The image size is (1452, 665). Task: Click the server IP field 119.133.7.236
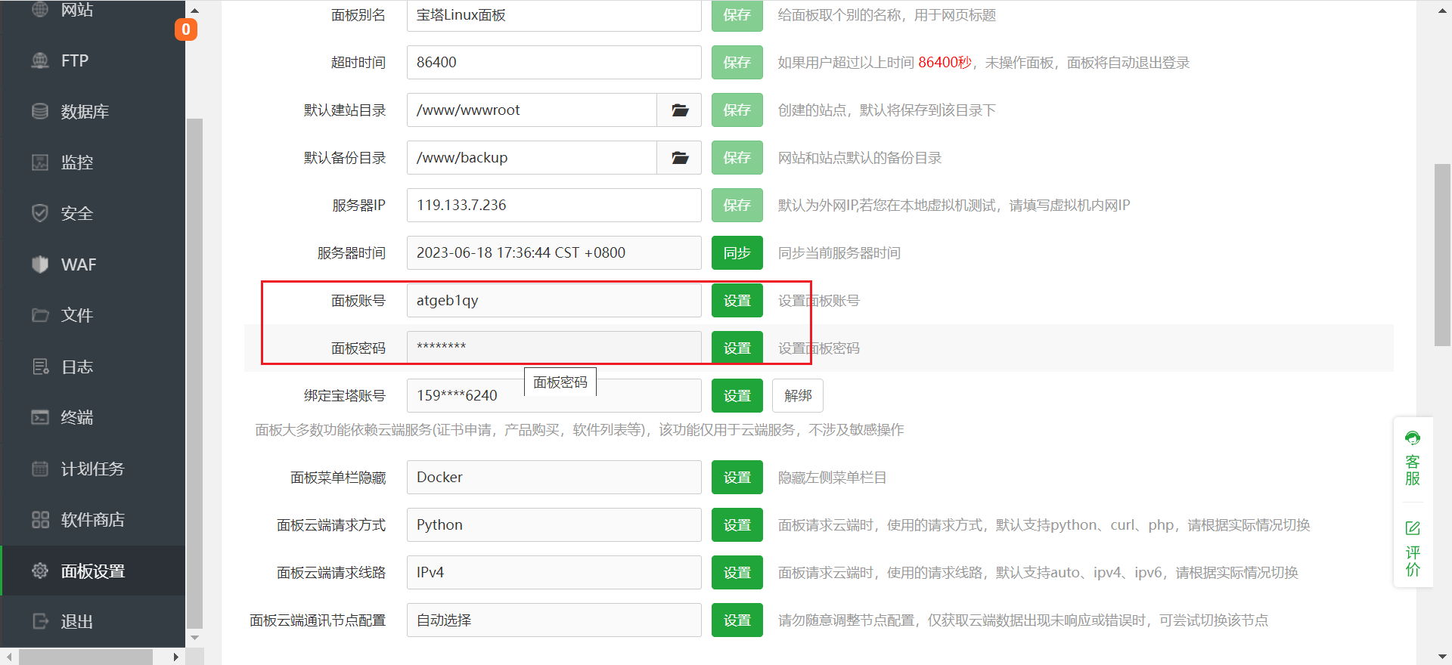[554, 206]
